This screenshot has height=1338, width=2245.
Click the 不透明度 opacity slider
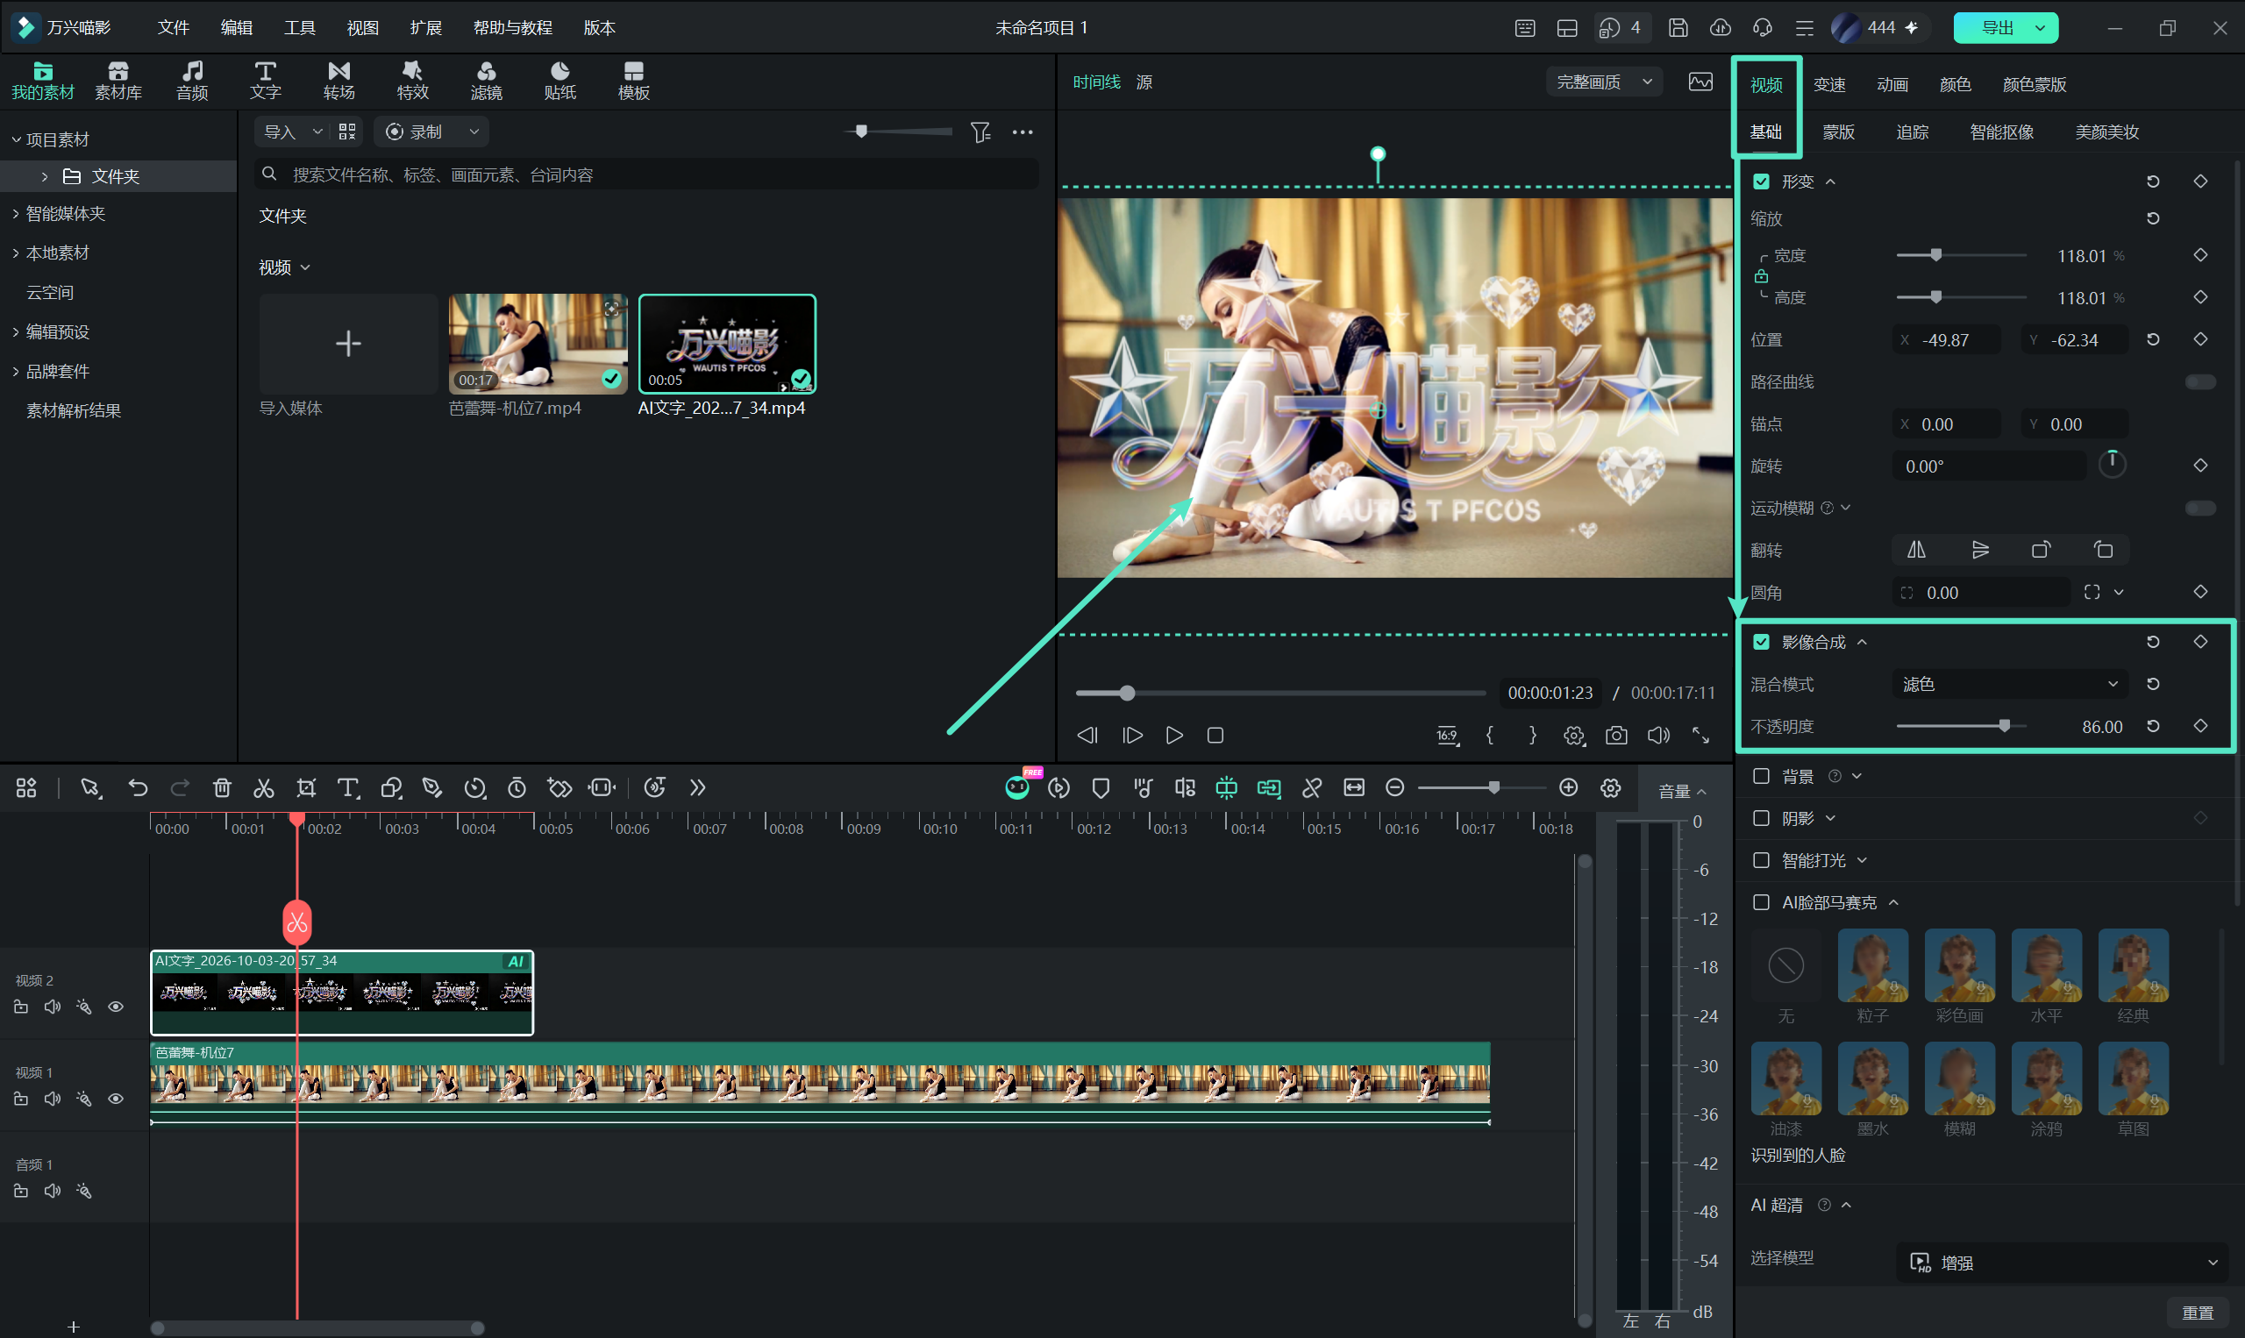[1962, 726]
